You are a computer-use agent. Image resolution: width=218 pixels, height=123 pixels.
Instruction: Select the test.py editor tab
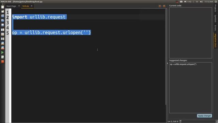pos(26,6)
